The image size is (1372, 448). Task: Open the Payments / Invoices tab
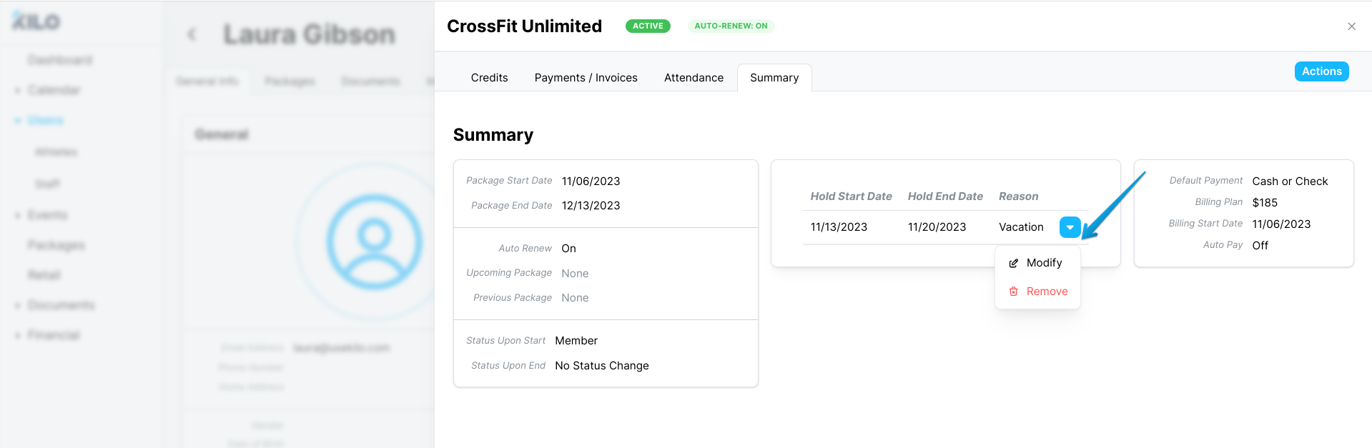coord(586,78)
